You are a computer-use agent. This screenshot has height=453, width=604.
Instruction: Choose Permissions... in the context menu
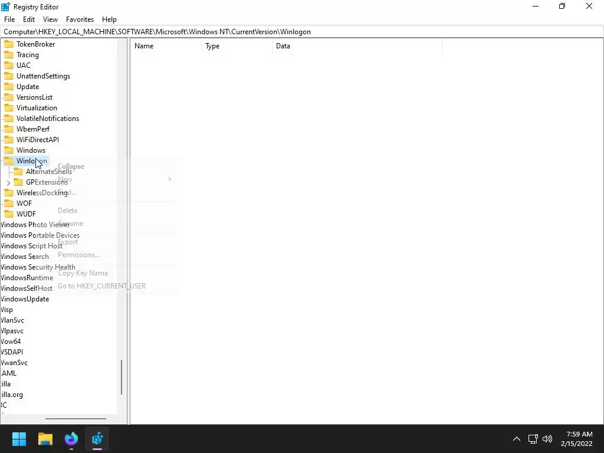[x=79, y=255]
